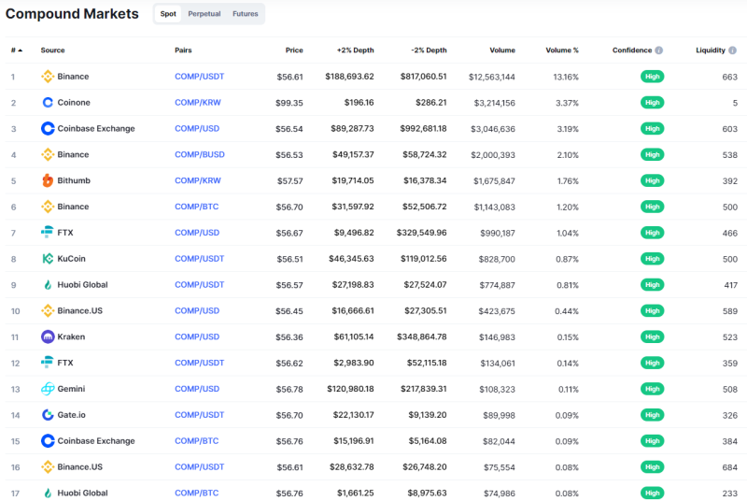Click the $120,980.18 depth value

351,389
